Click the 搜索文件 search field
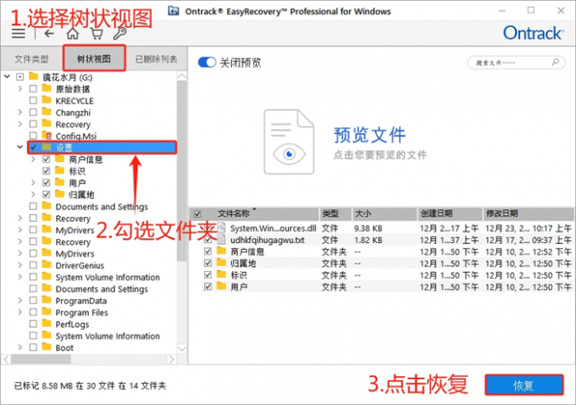 tap(517, 63)
